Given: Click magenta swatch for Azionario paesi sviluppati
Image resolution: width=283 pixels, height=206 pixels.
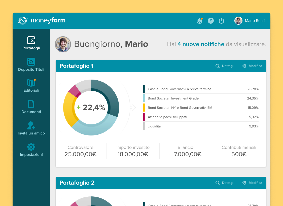Looking at the screenshot, I should coord(144,117).
